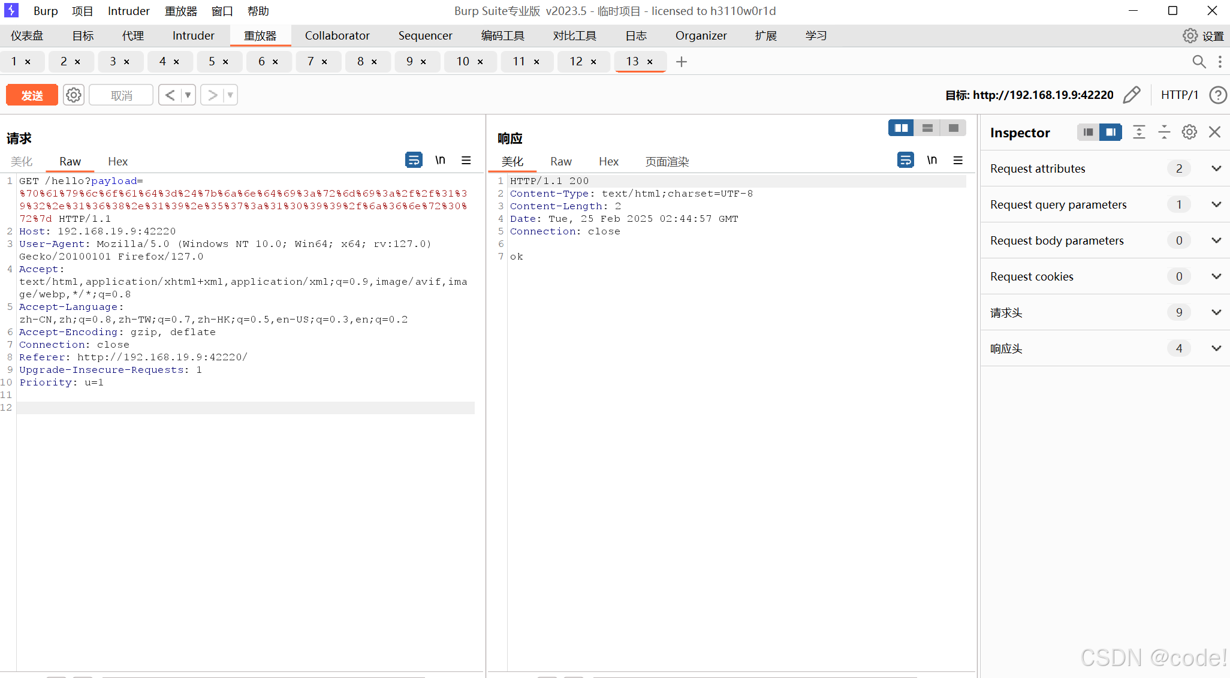Switch to combined tabbed layout view
1230x678 pixels.
[x=953, y=128]
